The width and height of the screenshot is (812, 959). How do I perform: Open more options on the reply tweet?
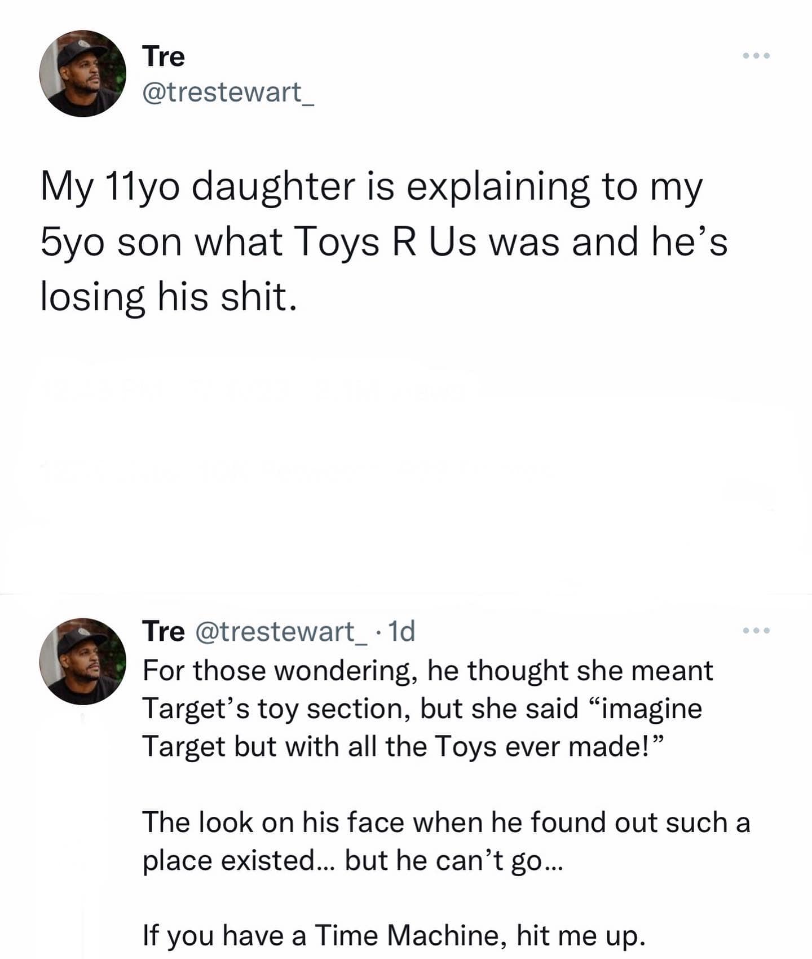pos(756,631)
